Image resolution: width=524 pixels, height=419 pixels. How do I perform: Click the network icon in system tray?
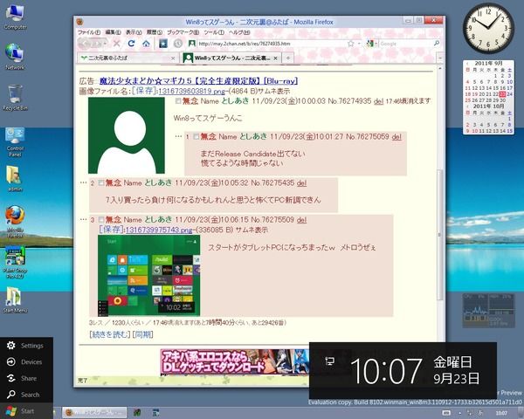pyautogui.click(x=470, y=413)
